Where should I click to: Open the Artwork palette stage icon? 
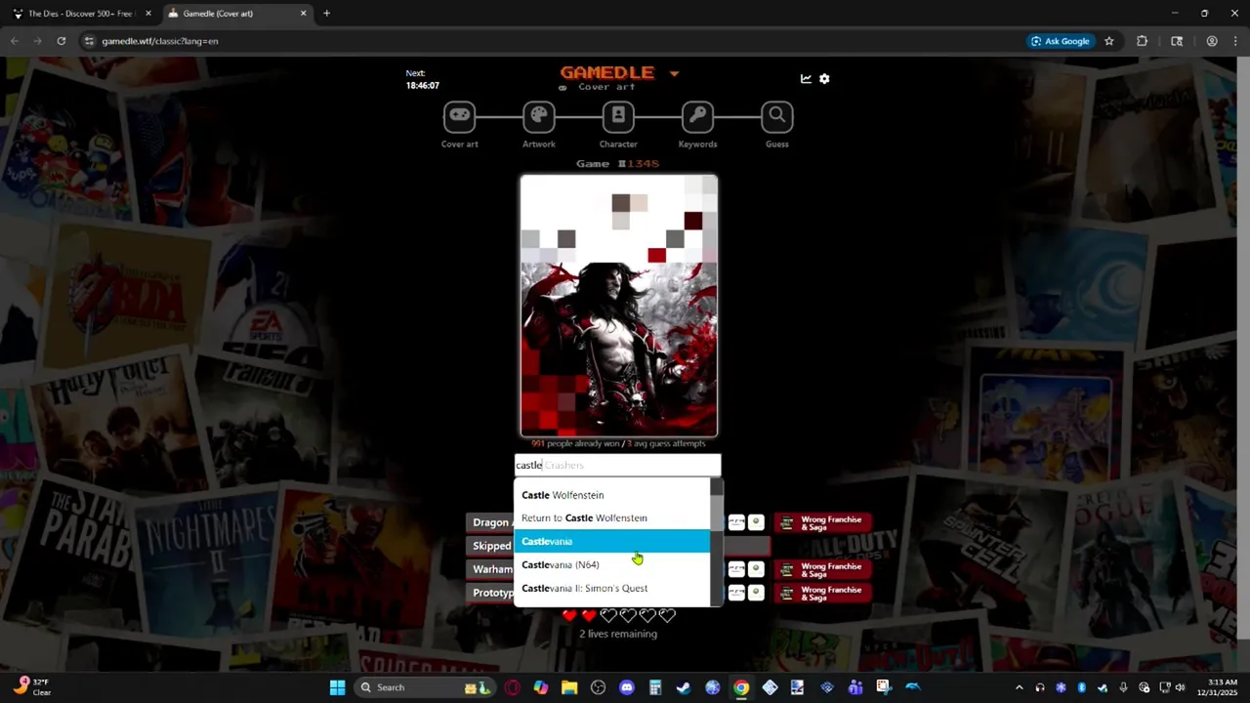click(539, 116)
